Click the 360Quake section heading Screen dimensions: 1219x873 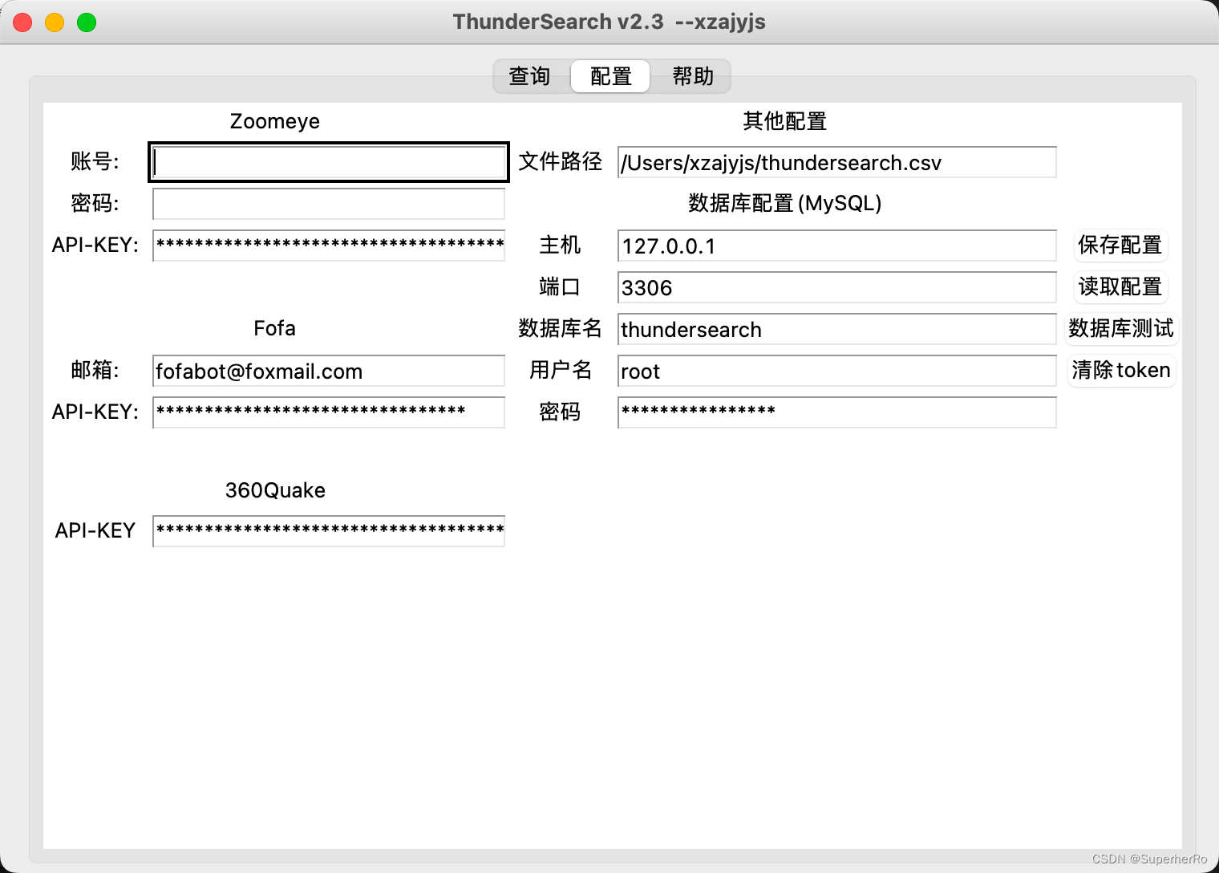[275, 490]
